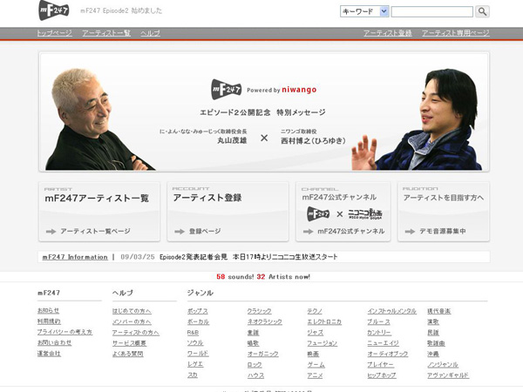Select the ゲーム genre link
Viewport: 523px width, 392px height.
click(x=316, y=365)
